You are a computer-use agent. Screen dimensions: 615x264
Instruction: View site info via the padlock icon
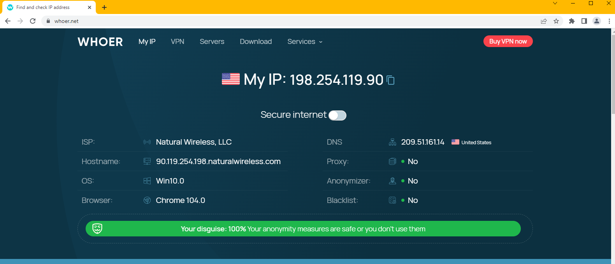click(x=48, y=21)
